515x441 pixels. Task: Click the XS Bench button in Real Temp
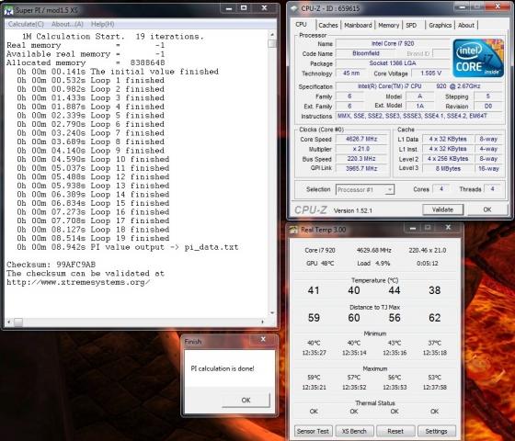coord(354,431)
